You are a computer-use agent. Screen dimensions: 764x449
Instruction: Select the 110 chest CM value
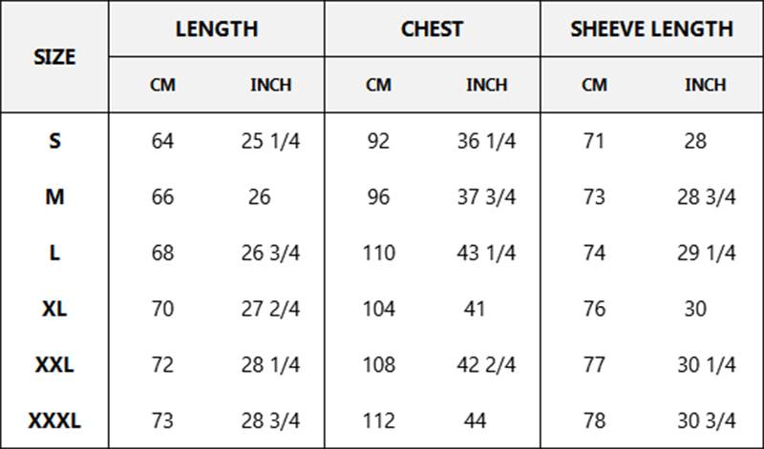(x=378, y=253)
